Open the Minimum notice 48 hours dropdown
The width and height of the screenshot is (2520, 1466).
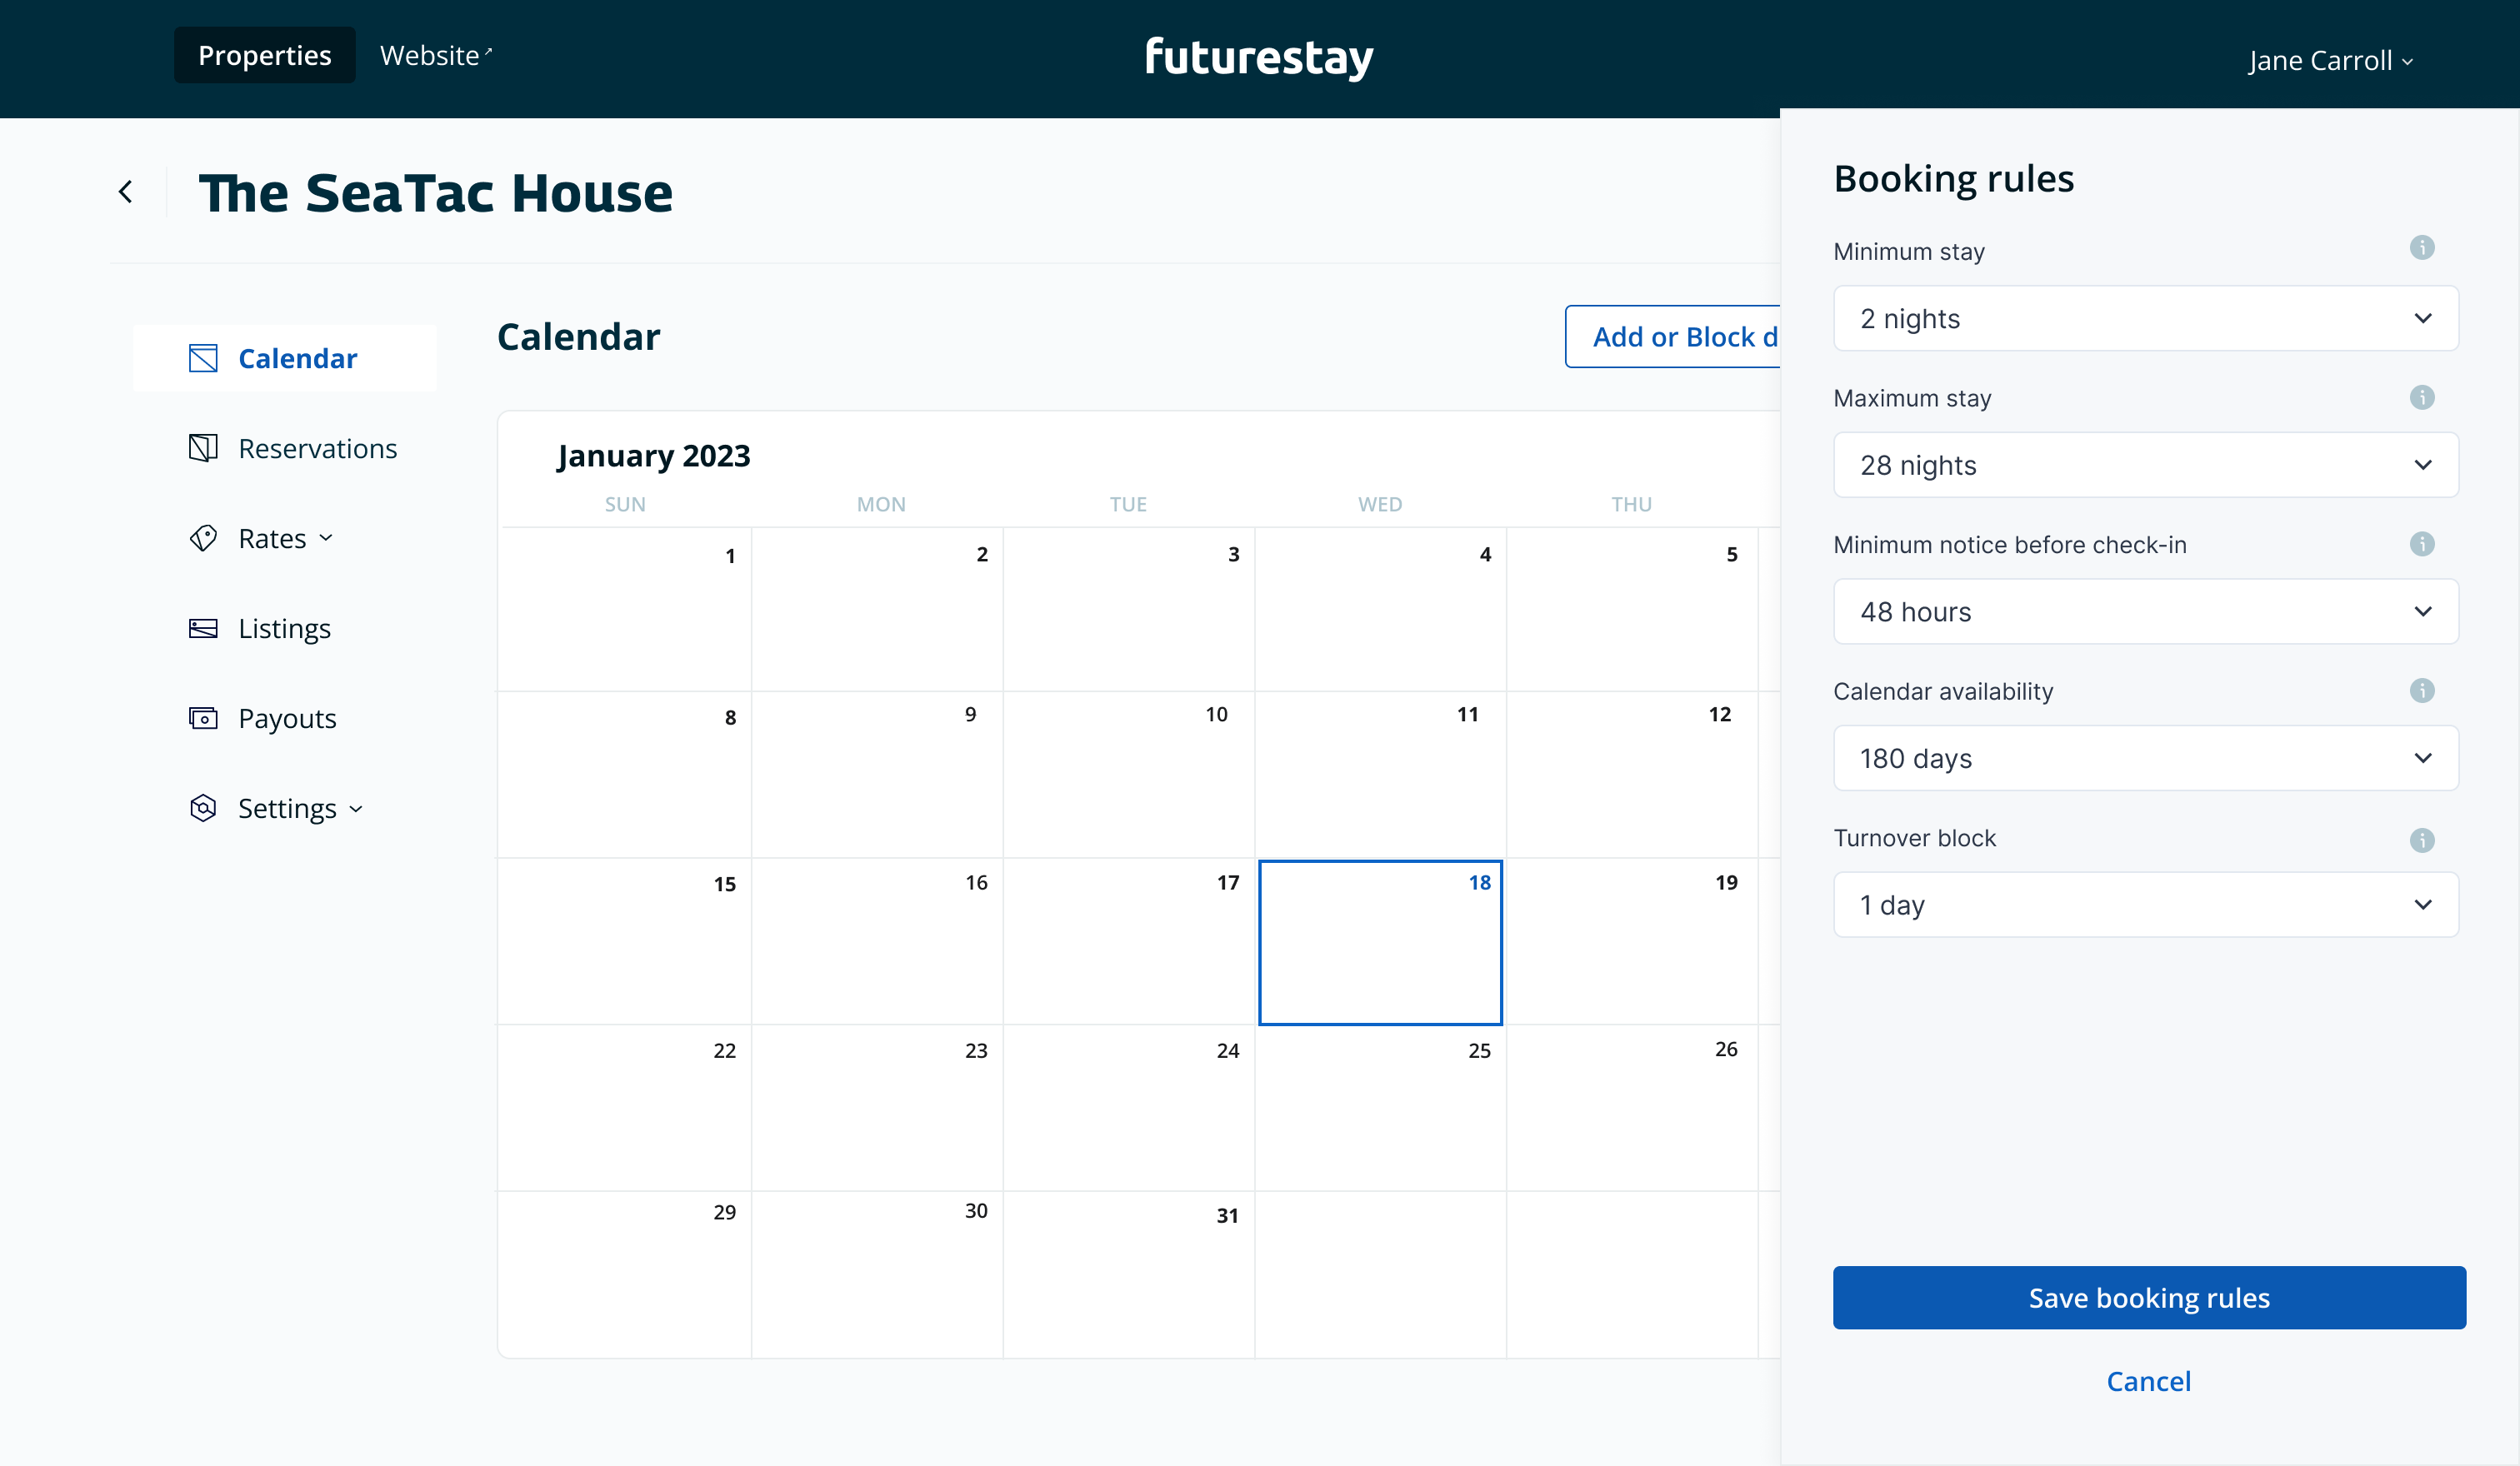tap(2145, 611)
